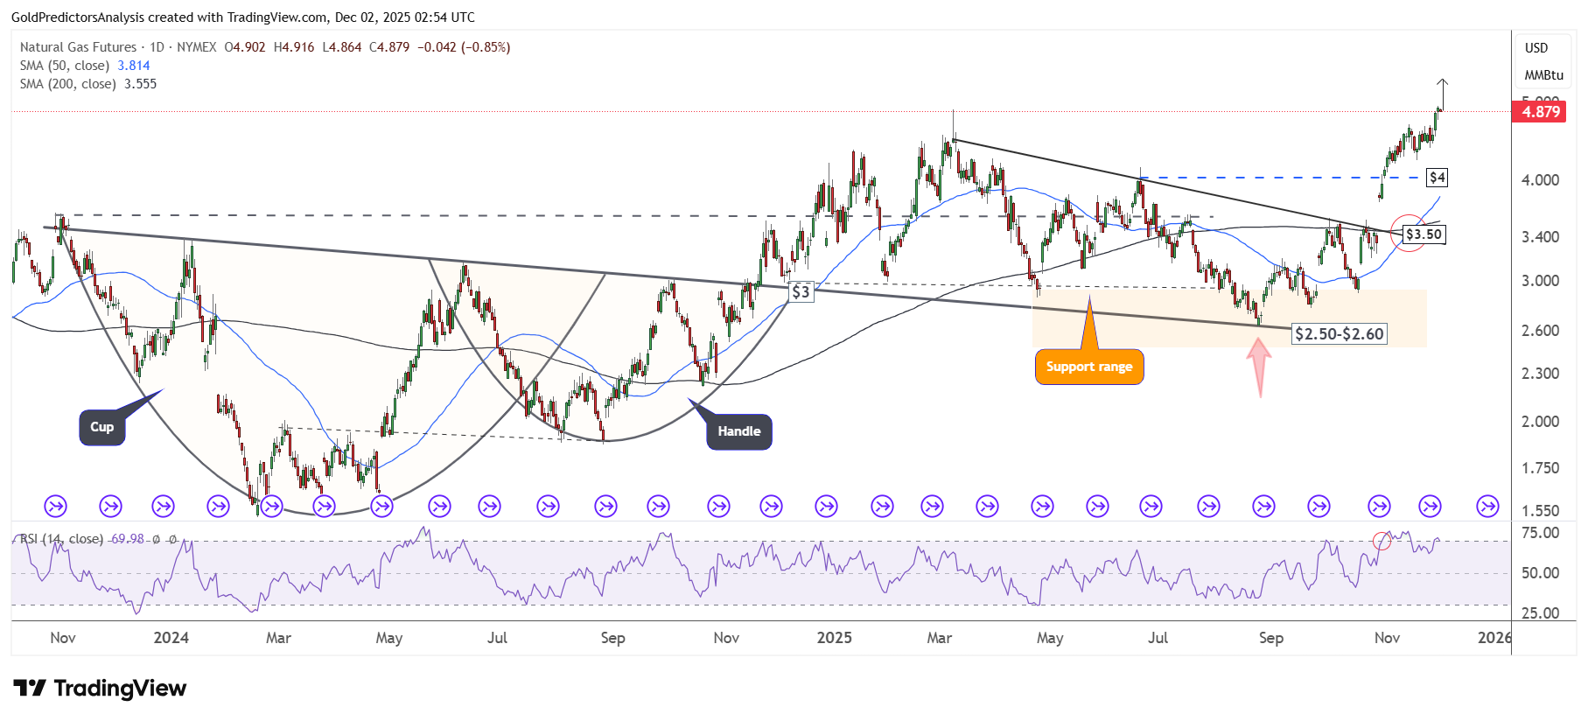The width and height of the screenshot is (1588, 721).
Task: Click the TradingView logo
Action: 99,689
